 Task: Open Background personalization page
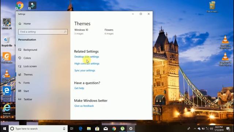28,50
